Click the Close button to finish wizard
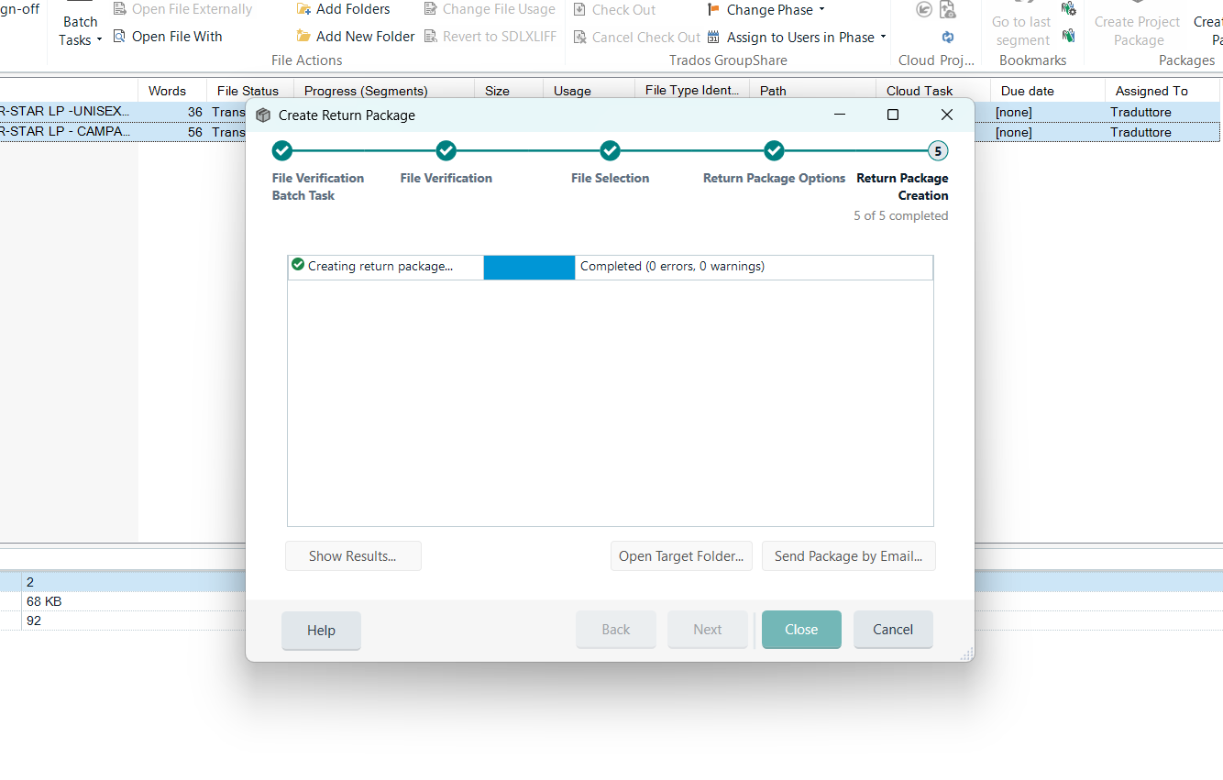1223x780 pixels. pos(801,630)
